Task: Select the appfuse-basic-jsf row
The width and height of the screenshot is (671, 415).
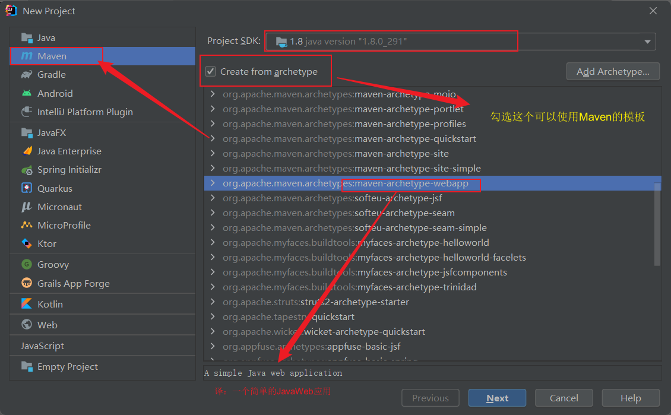Action: tap(433, 346)
